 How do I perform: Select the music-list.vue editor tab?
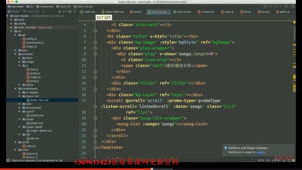click(x=159, y=12)
